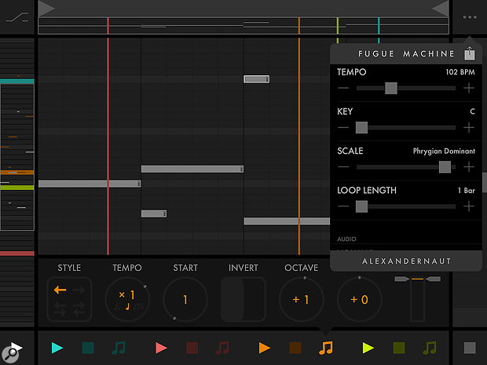This screenshot has height=365, width=487.
Task: Tap the master stop square button
Action: point(470,348)
